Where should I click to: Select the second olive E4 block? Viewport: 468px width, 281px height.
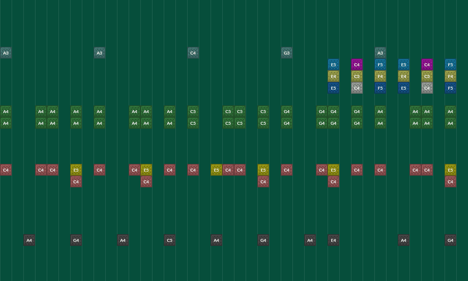click(x=404, y=76)
